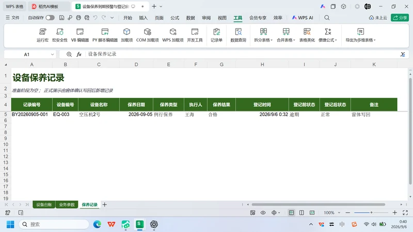Viewport: 413px width, 232px height.
Task: Open WPS AI from menu bar
Action: [x=303, y=18]
